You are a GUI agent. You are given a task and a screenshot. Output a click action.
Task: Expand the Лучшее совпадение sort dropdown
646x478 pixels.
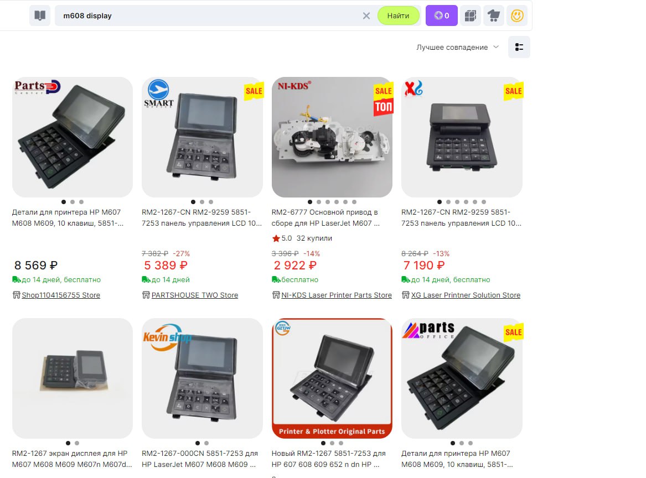(457, 48)
